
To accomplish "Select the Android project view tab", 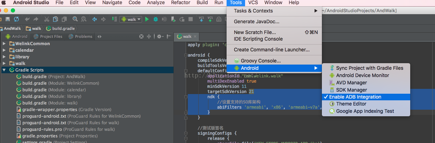I will coord(16,36).
